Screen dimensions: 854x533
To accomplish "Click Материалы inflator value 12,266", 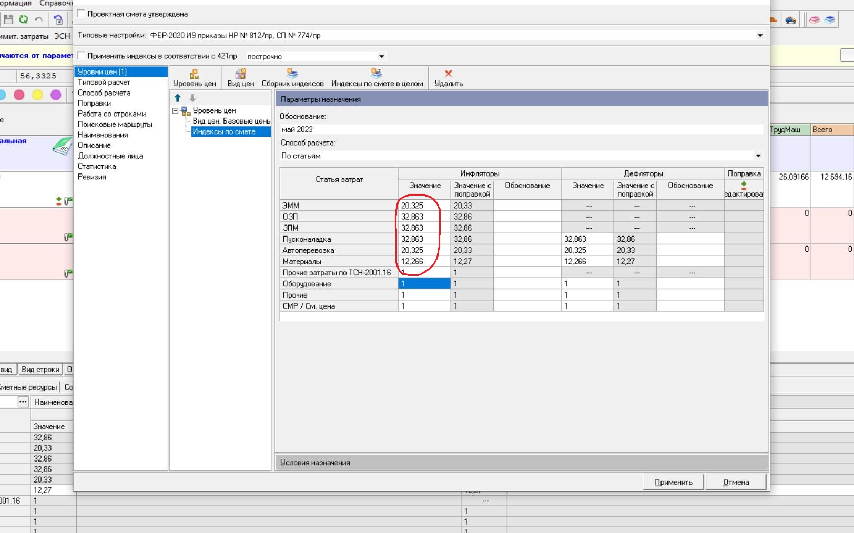I will [424, 261].
